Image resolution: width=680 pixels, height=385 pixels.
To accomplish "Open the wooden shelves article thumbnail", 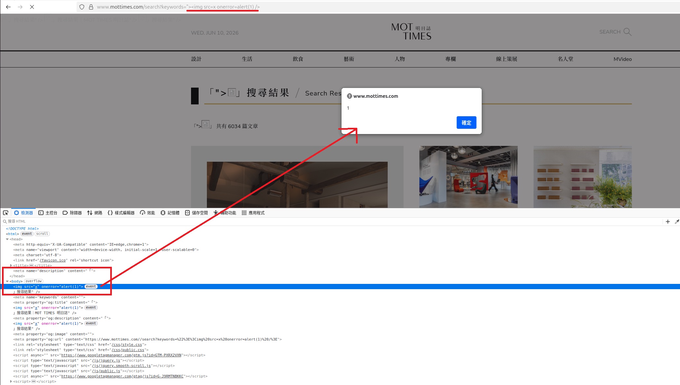I will click(582, 177).
